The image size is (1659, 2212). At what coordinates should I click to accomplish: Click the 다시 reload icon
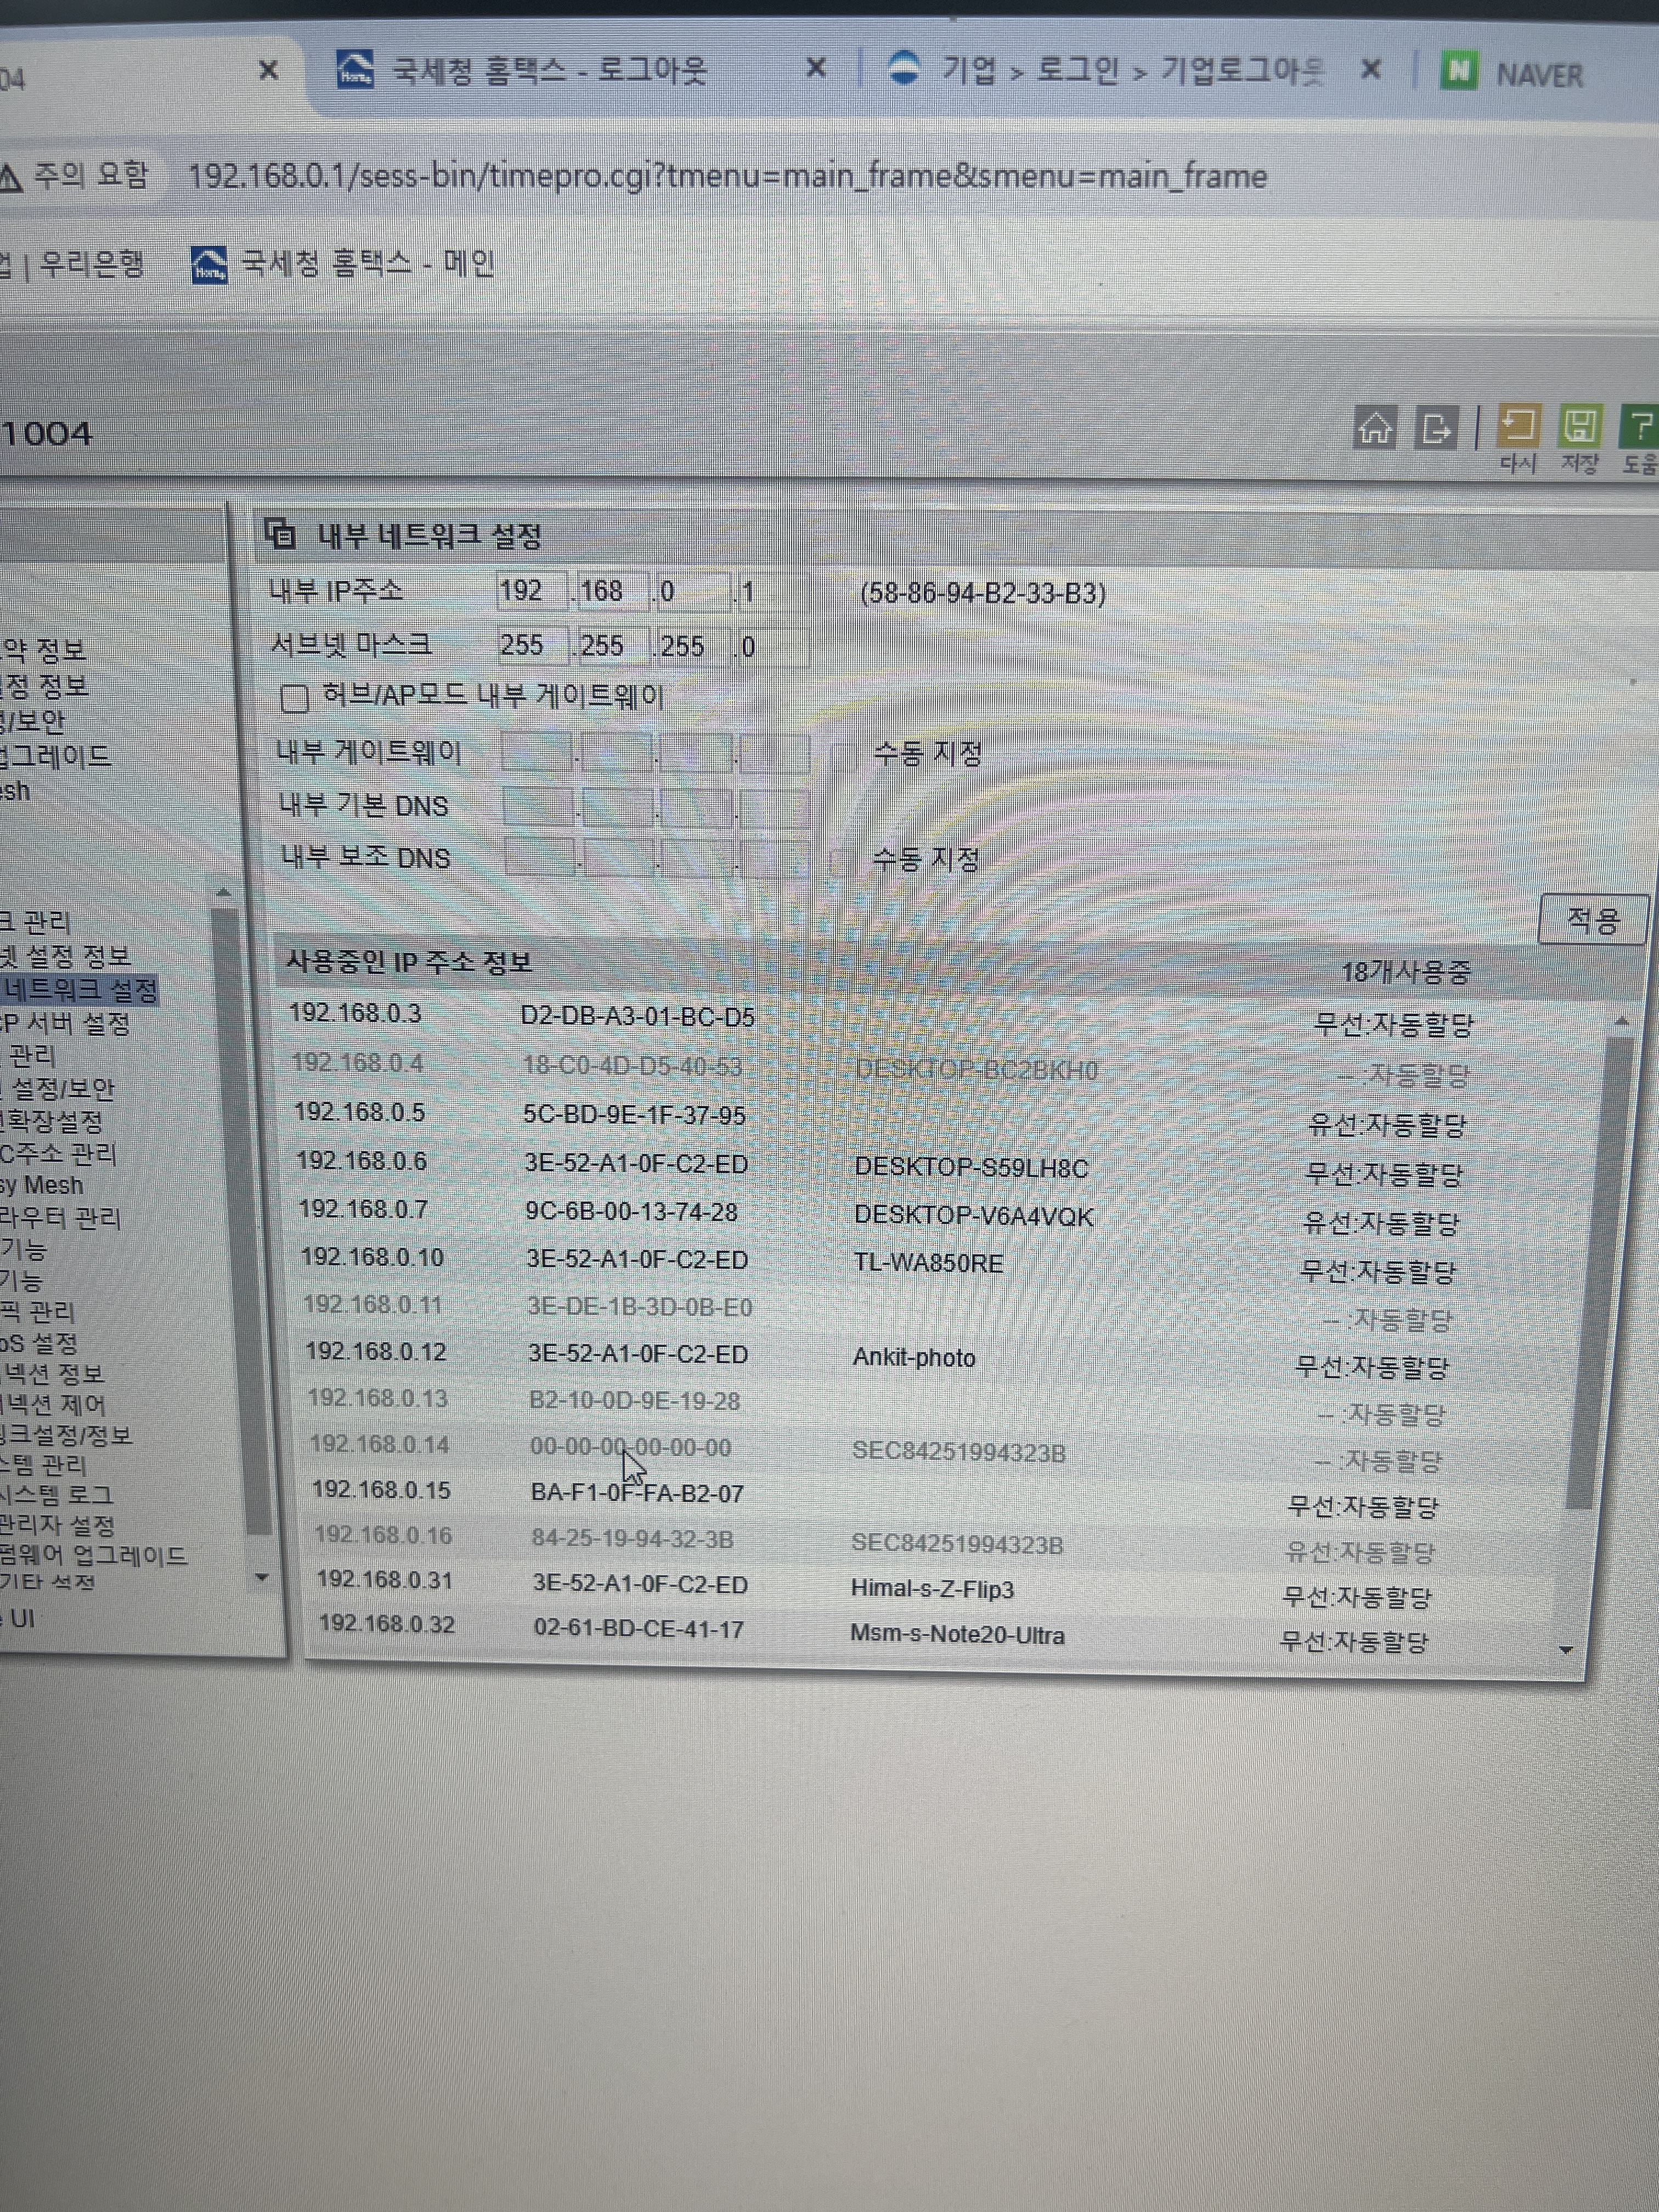1518,427
